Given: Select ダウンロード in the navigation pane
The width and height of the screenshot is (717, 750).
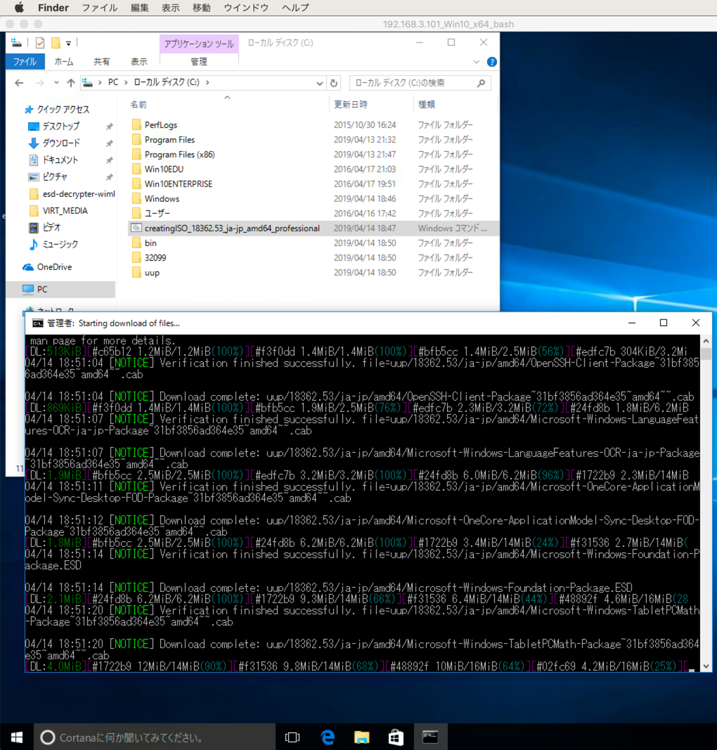Looking at the screenshot, I should [61, 143].
